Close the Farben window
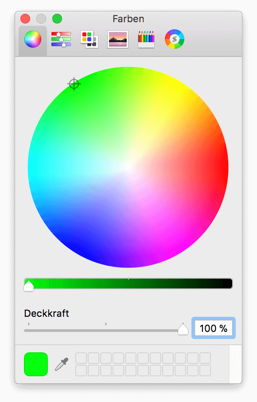 pos(25,19)
